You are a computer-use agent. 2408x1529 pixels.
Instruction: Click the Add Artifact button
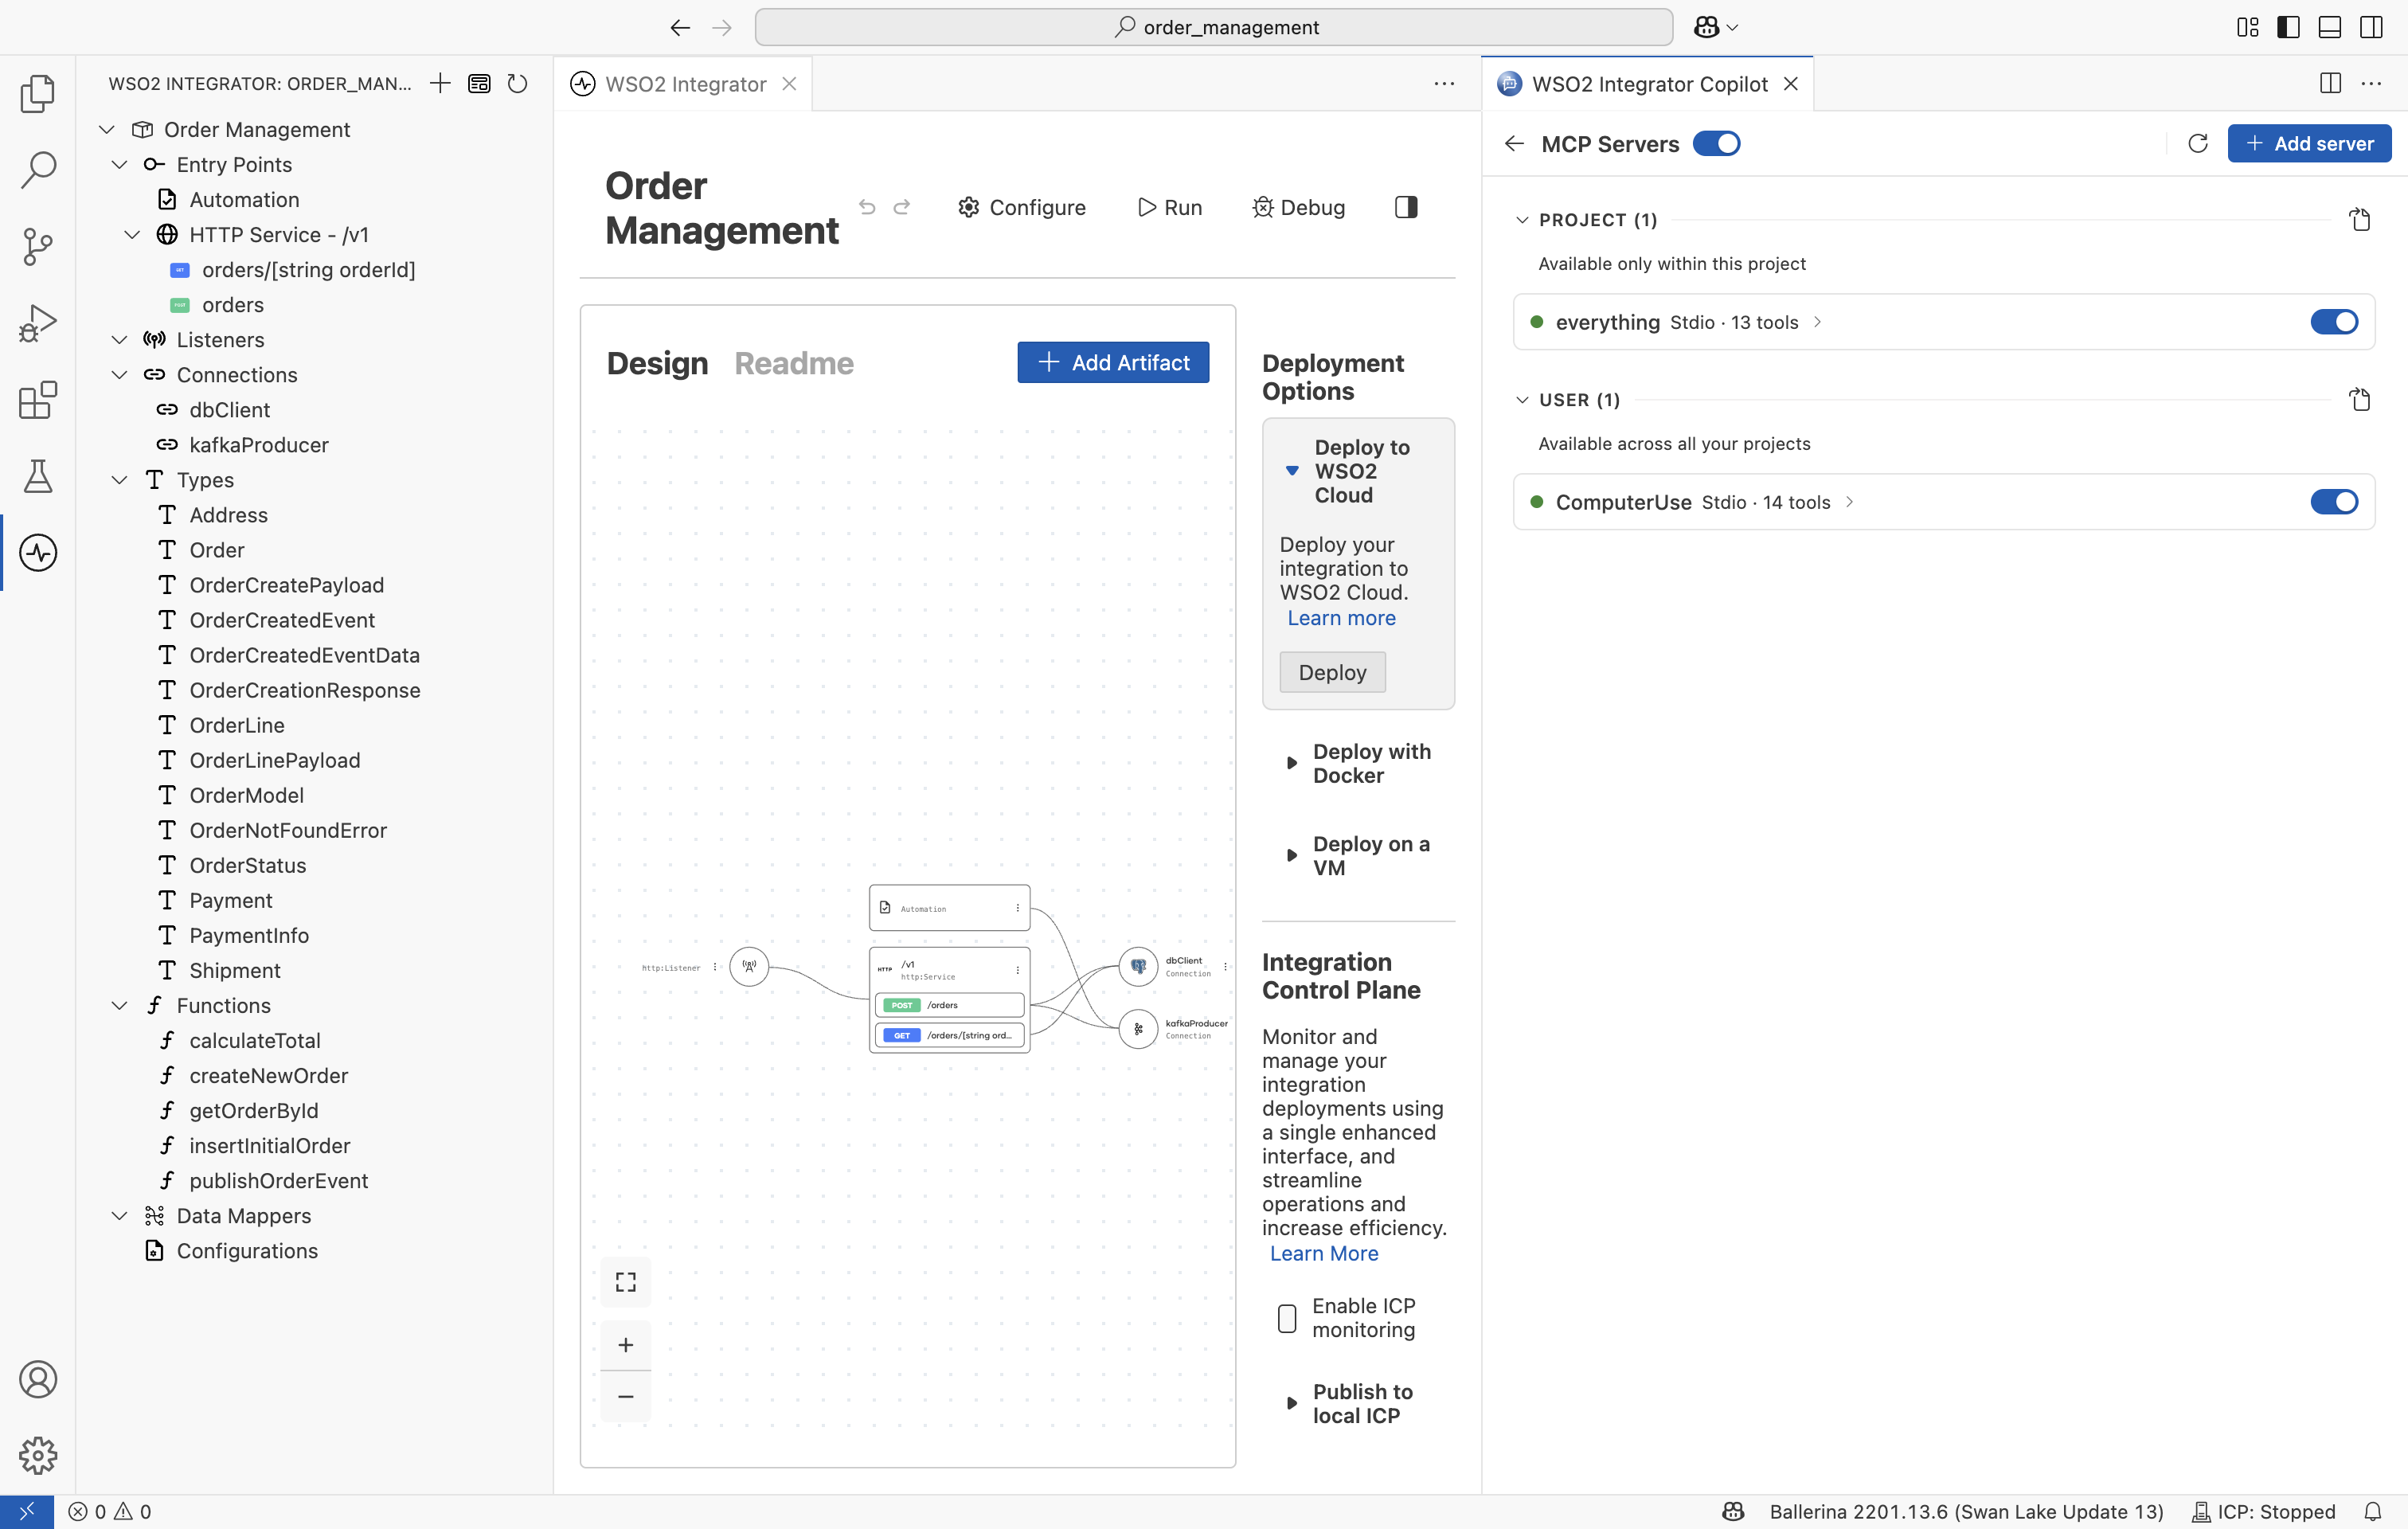[1113, 363]
